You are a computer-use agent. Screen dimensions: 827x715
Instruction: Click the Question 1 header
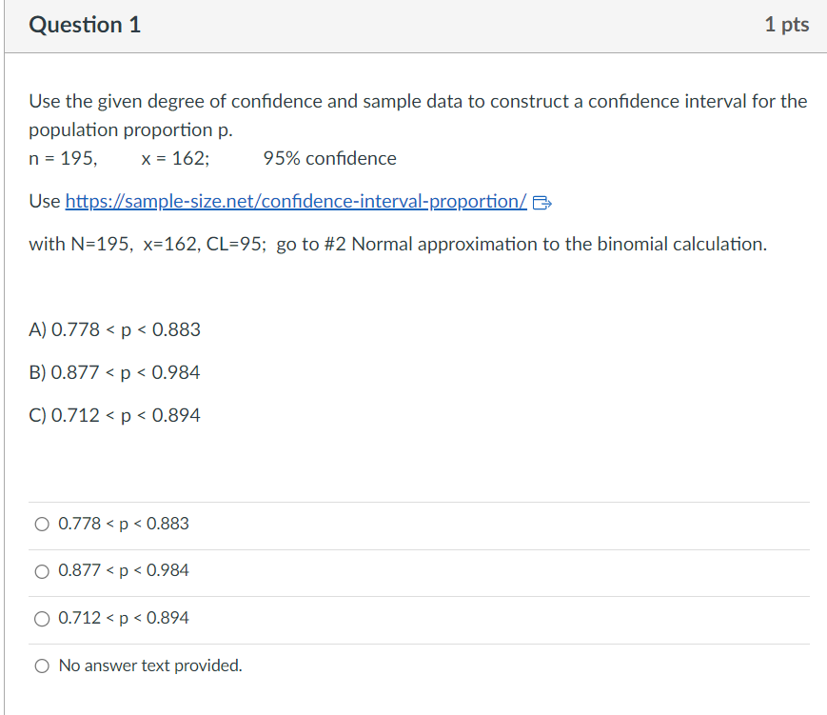pyautogui.click(x=85, y=25)
